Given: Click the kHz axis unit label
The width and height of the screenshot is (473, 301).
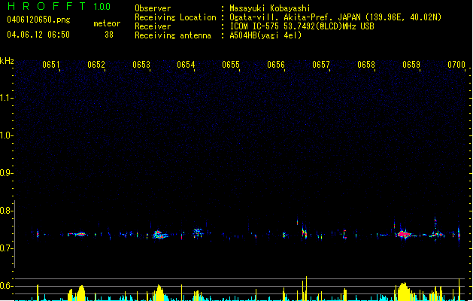Looking at the screenshot, I should pos(7,61).
